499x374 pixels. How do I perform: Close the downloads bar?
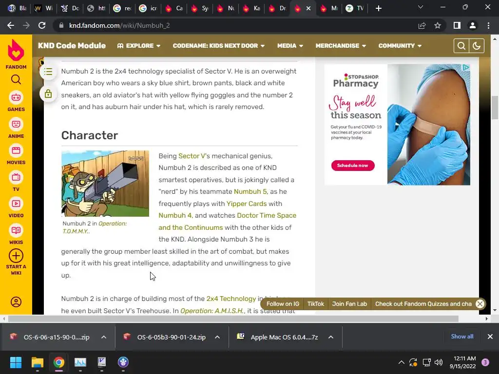[490, 337]
